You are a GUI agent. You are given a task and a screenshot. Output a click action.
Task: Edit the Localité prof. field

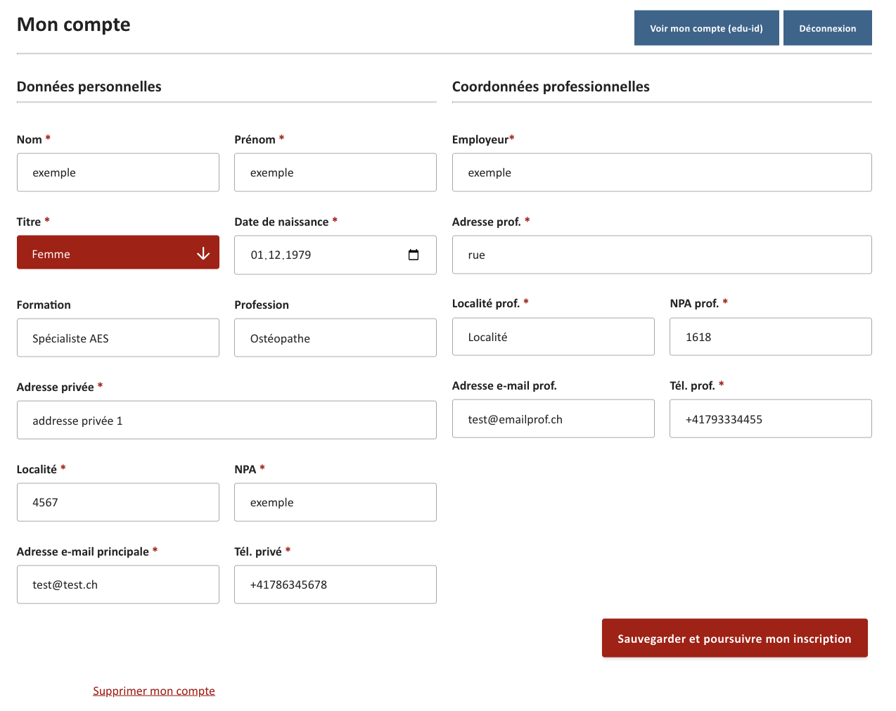click(x=553, y=337)
